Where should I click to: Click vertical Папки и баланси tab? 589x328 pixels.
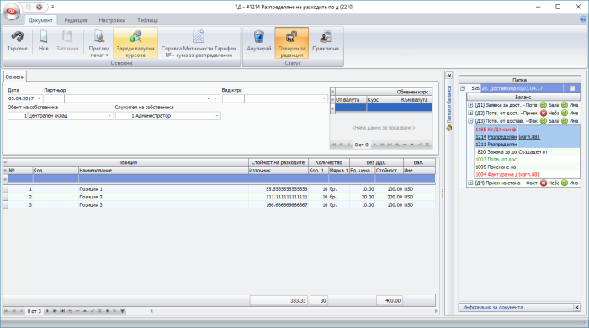(x=448, y=104)
